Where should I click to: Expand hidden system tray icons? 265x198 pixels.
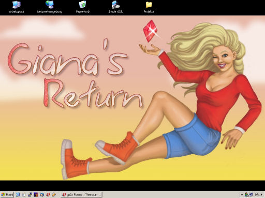click(242, 195)
